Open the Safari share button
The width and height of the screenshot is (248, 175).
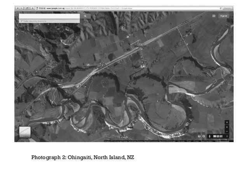27,8
